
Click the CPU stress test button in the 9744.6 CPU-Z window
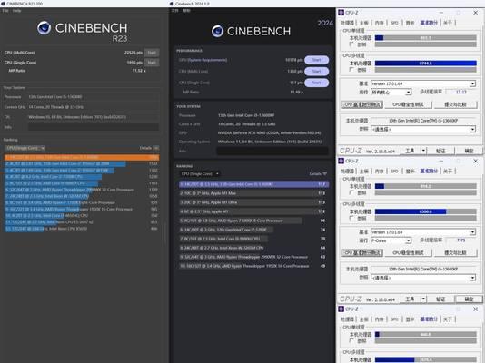pos(408,104)
